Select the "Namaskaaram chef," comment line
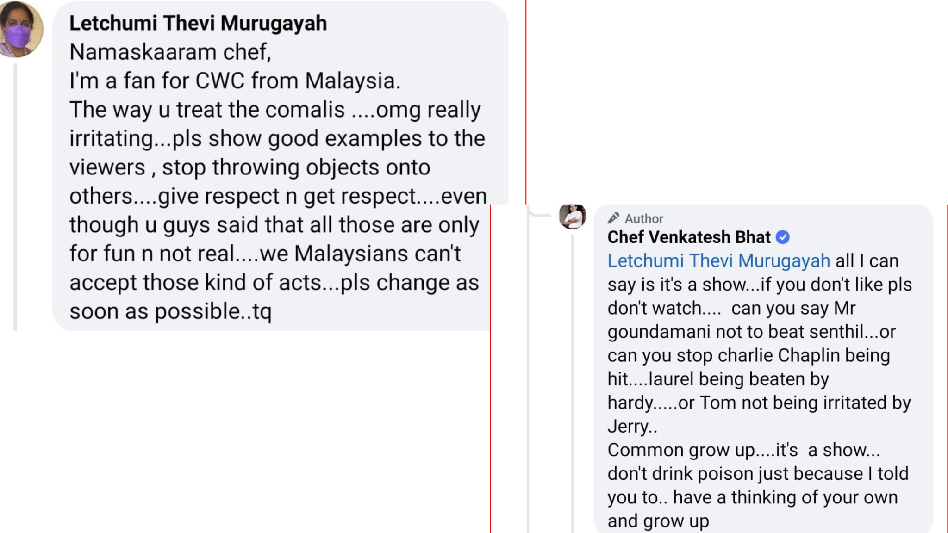The height and width of the screenshot is (533, 948). [170, 52]
